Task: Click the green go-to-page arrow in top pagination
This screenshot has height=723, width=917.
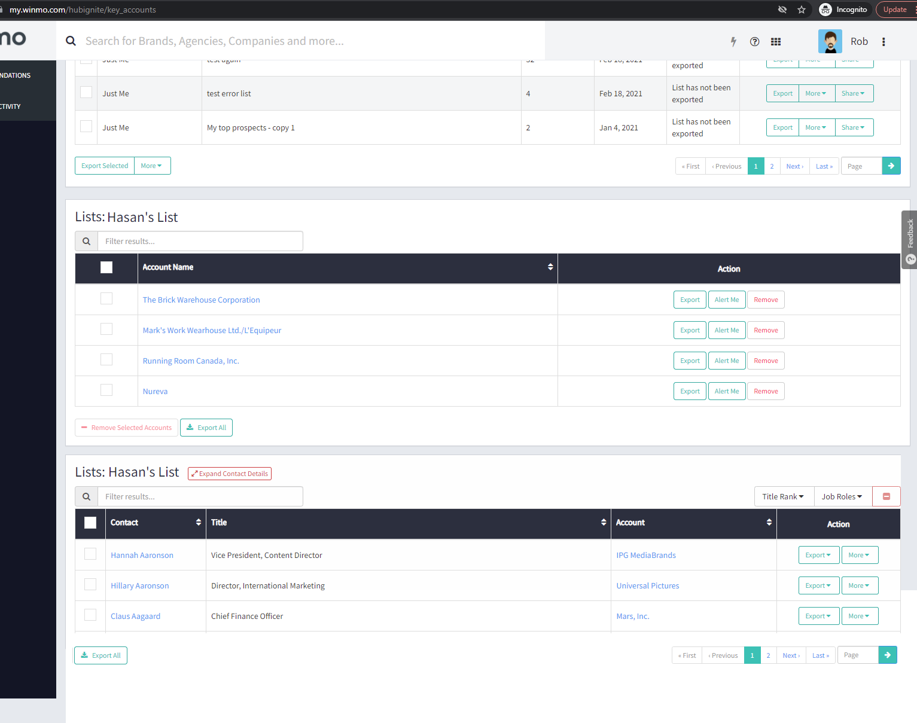Action: pos(891,166)
